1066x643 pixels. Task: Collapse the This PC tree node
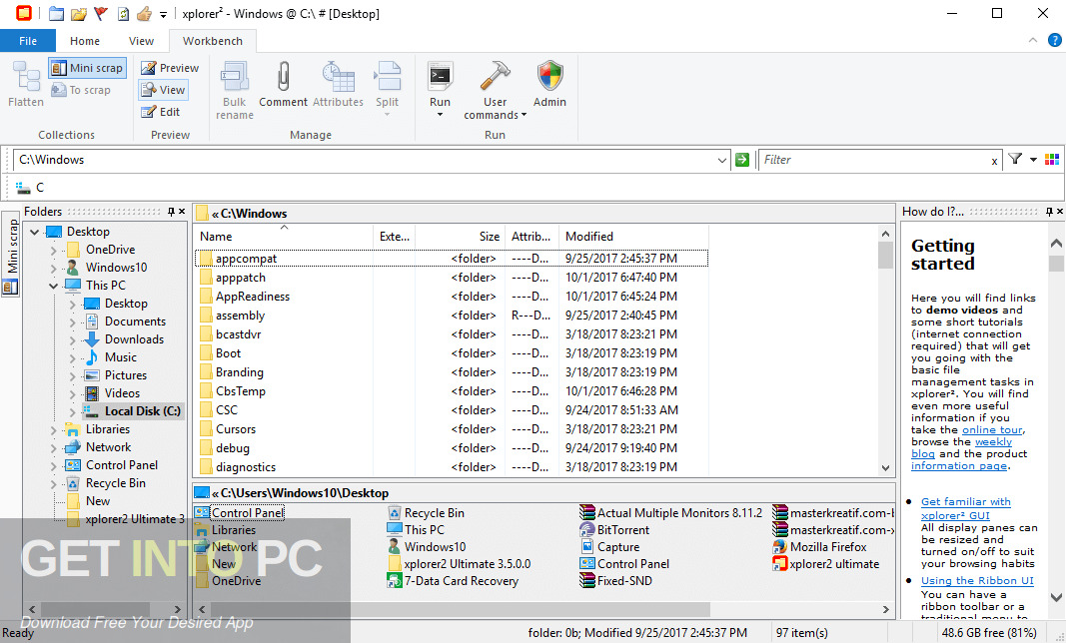(x=54, y=287)
